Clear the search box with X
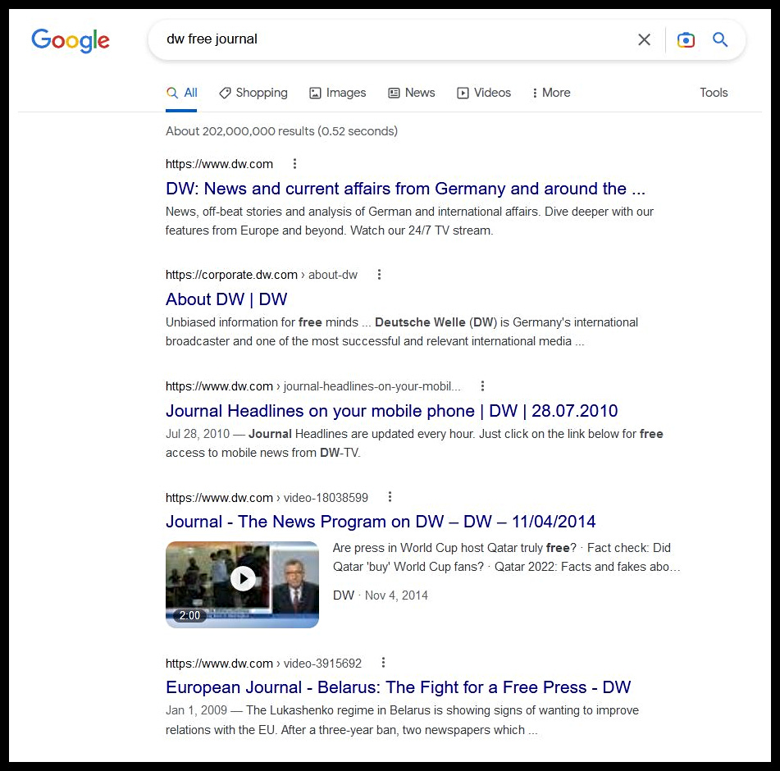Screen dimensions: 780x771 click(644, 39)
